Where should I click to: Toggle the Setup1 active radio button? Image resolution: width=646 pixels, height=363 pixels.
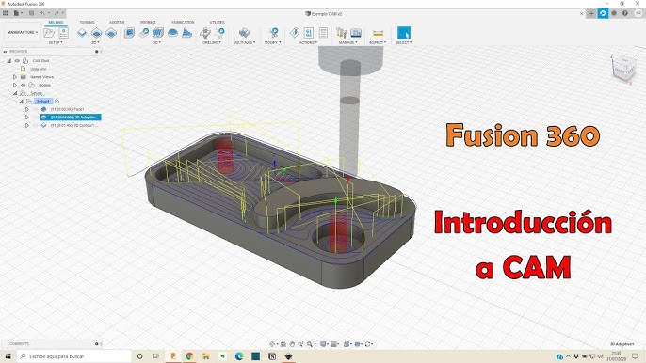pos(57,102)
